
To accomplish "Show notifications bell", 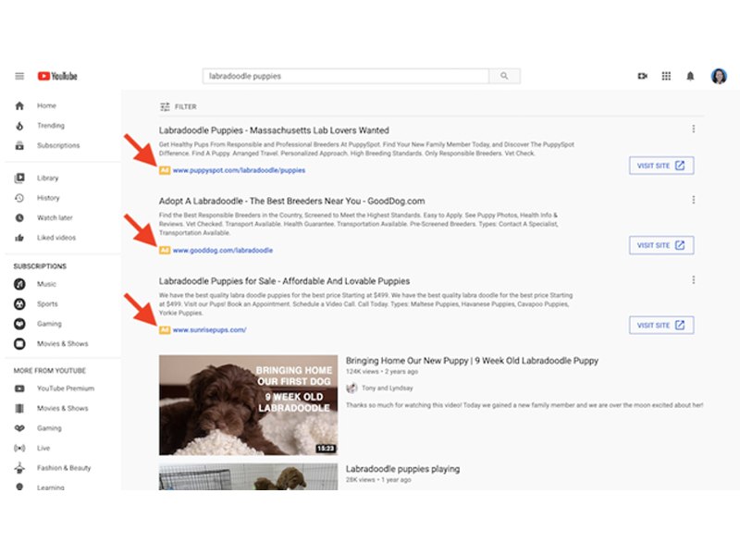I will coord(690,76).
